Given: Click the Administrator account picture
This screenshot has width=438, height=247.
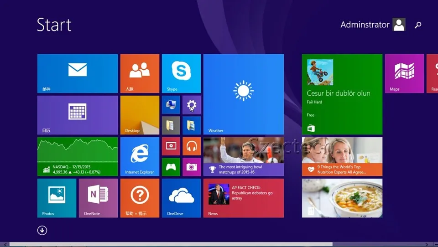Looking at the screenshot, I should click(x=399, y=25).
